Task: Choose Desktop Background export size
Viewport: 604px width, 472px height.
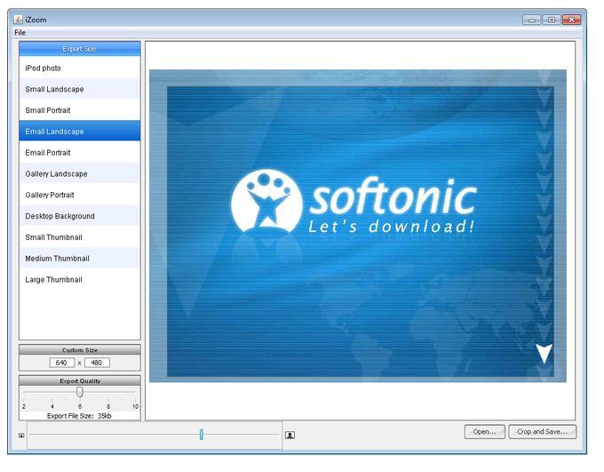Action: click(79, 216)
